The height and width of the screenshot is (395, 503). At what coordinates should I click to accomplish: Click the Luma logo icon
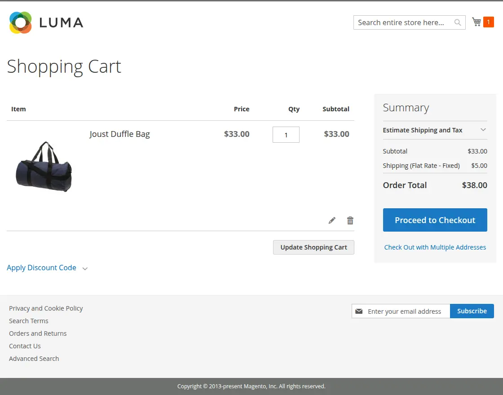tap(21, 22)
